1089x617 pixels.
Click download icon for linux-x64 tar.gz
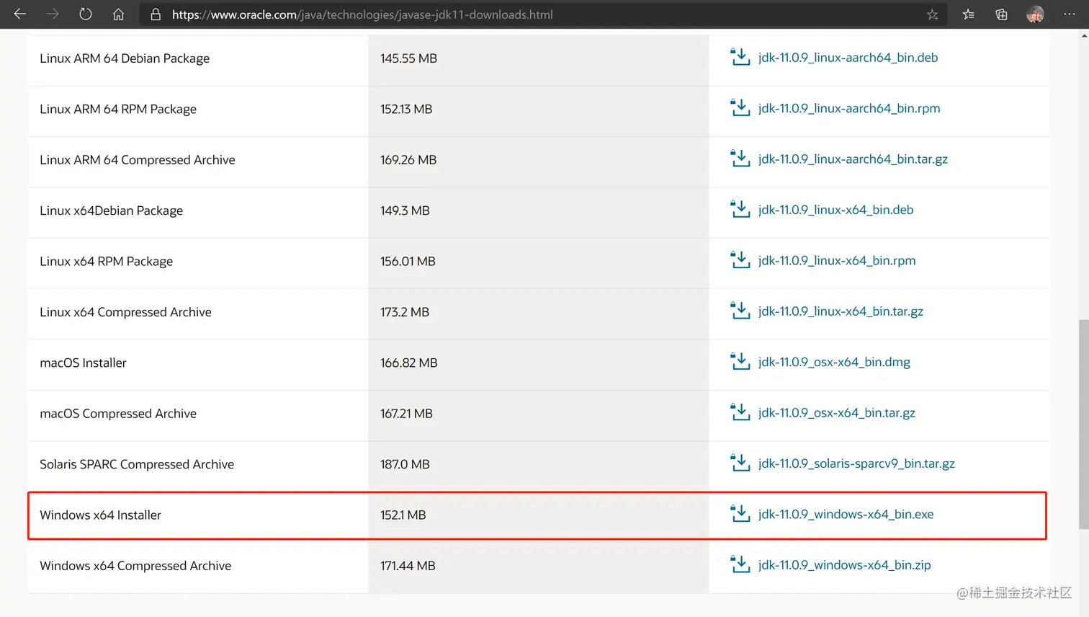[x=740, y=311]
